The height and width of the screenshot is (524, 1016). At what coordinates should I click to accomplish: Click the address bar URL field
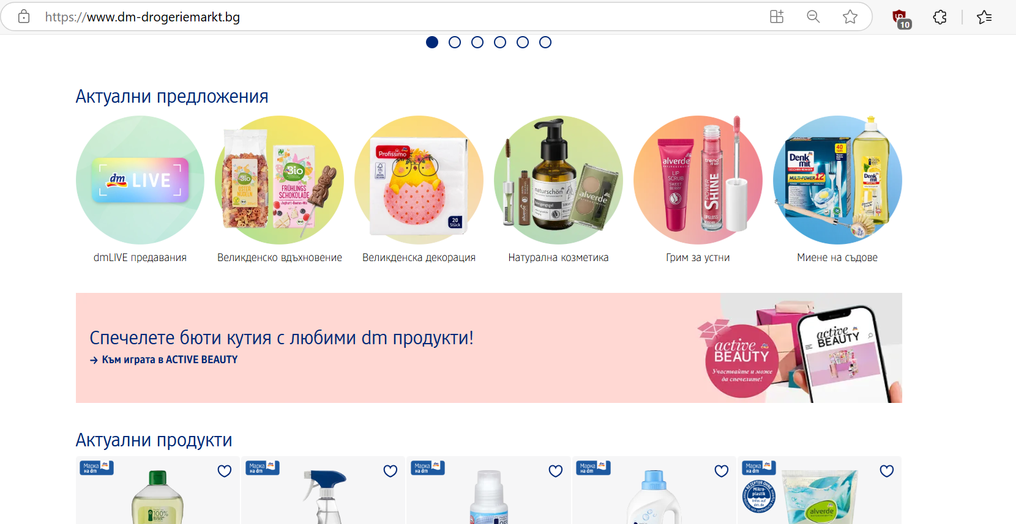tap(398, 17)
